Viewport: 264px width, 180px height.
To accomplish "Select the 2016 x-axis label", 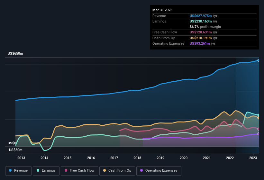I will tap(91, 158).
